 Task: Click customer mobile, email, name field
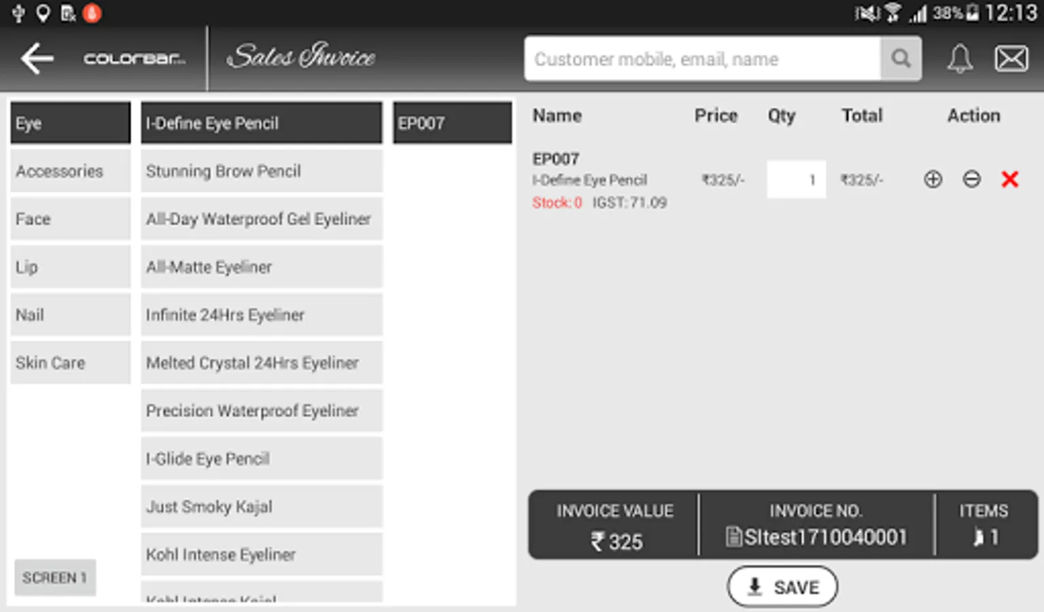point(703,59)
